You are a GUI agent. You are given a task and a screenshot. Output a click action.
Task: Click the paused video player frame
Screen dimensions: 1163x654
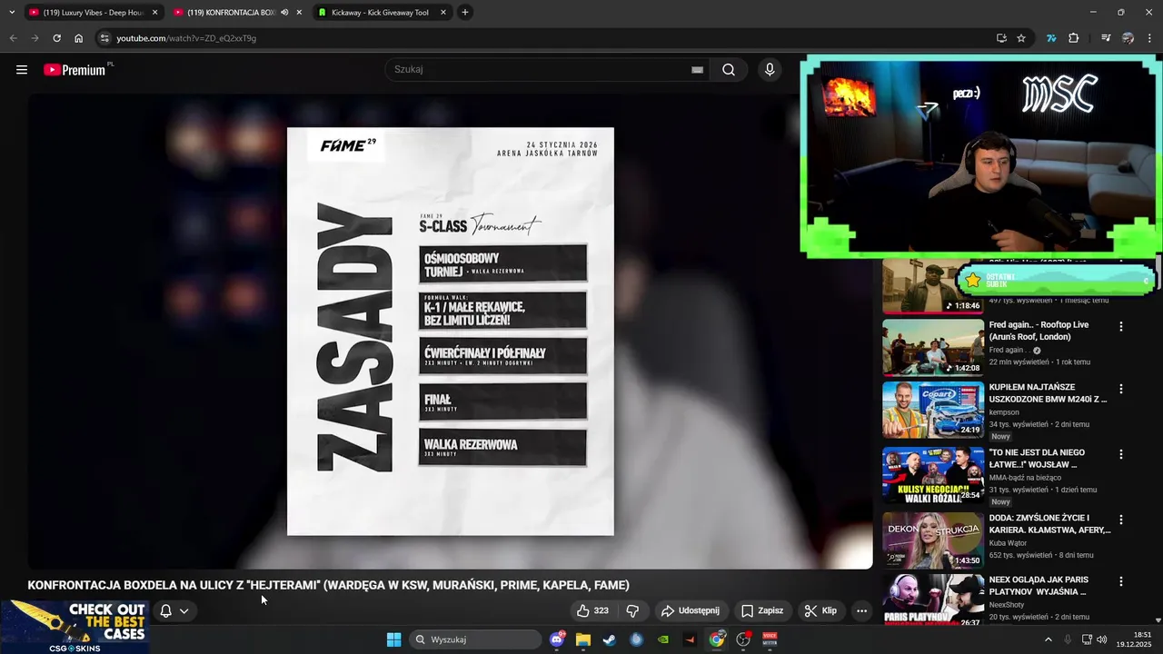pyautogui.click(x=450, y=332)
